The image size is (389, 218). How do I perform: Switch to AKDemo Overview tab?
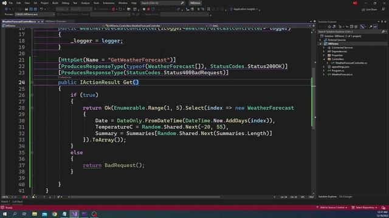coord(55,22)
